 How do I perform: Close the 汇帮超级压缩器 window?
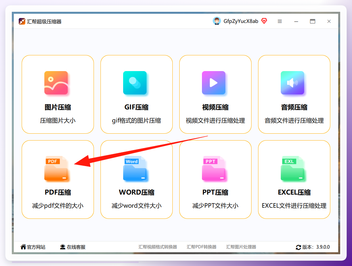coord(329,21)
